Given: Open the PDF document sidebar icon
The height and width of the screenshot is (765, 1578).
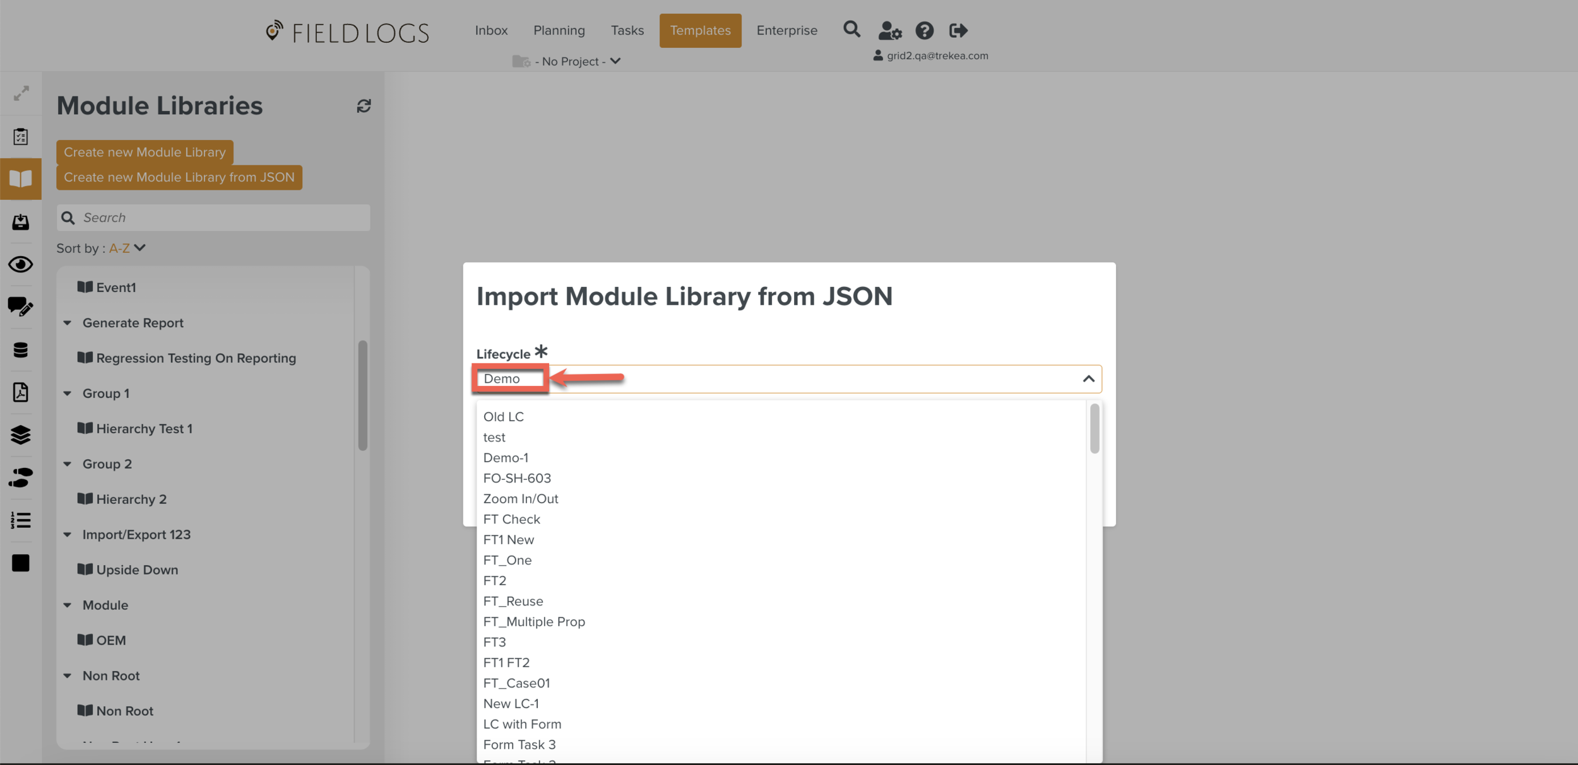Looking at the screenshot, I should pyautogui.click(x=20, y=392).
